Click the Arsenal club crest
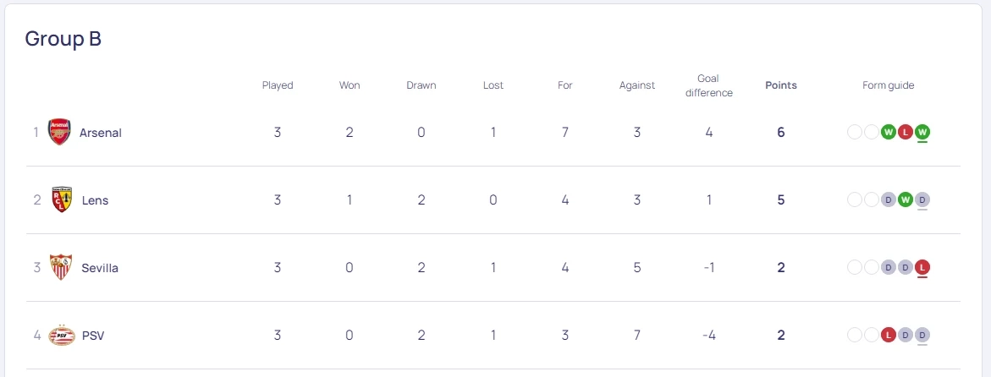The image size is (991, 377). [x=59, y=132]
